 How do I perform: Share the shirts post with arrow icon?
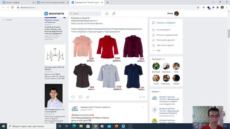[88, 97]
